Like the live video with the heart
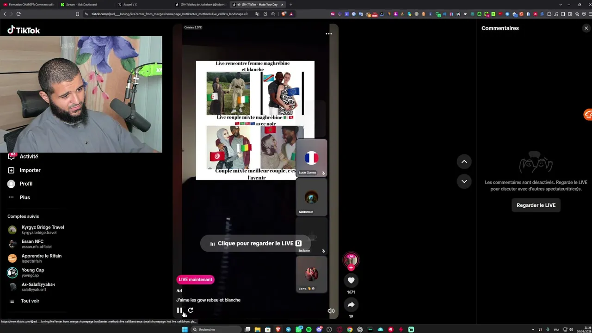 [x=351, y=280]
